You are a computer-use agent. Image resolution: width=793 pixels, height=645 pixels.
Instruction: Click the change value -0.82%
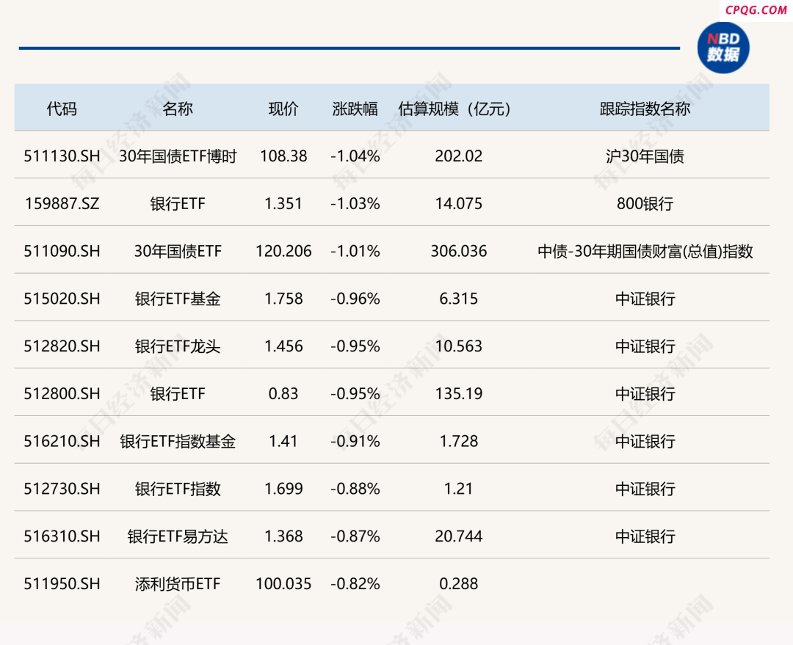point(355,584)
